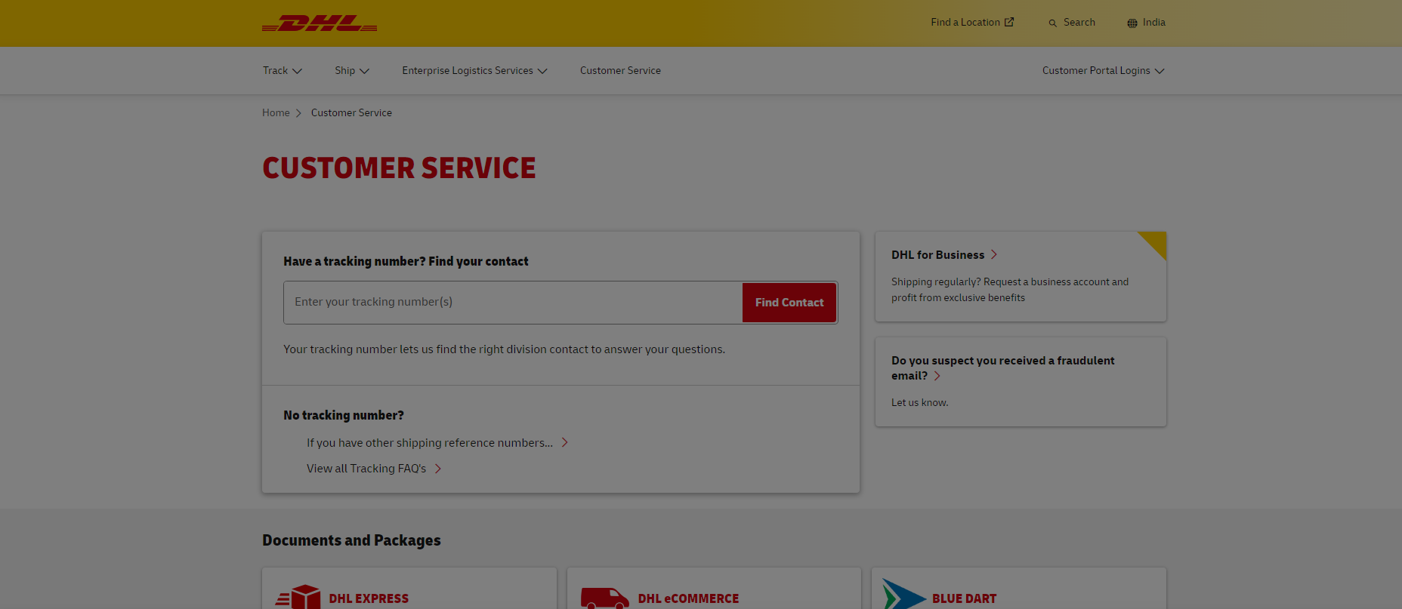Click the chevron after shipping reference numbers
Image resolution: width=1402 pixels, height=609 pixels.
tap(564, 443)
